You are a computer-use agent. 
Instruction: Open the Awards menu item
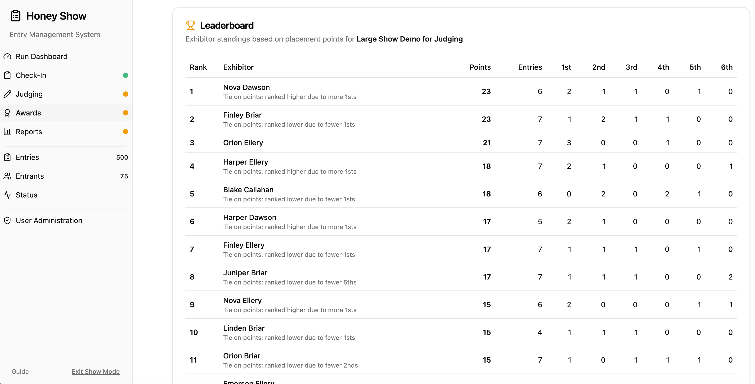[x=66, y=113]
